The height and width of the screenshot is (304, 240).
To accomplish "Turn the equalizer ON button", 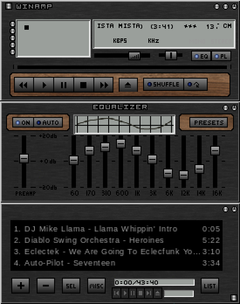I will pos(23,123).
